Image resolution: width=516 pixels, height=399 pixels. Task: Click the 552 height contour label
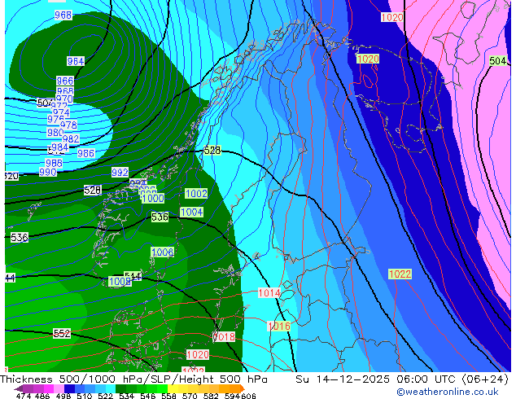click(x=62, y=334)
